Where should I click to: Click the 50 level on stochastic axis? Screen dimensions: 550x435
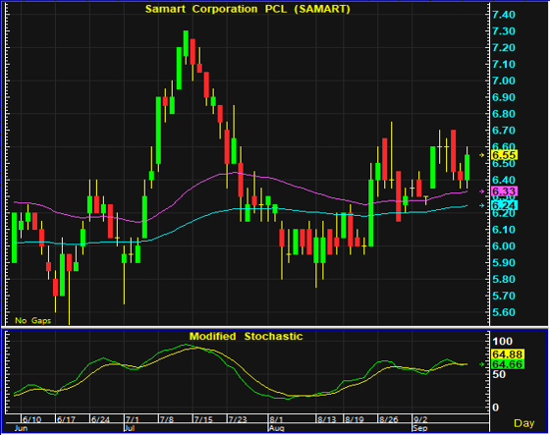click(499, 374)
